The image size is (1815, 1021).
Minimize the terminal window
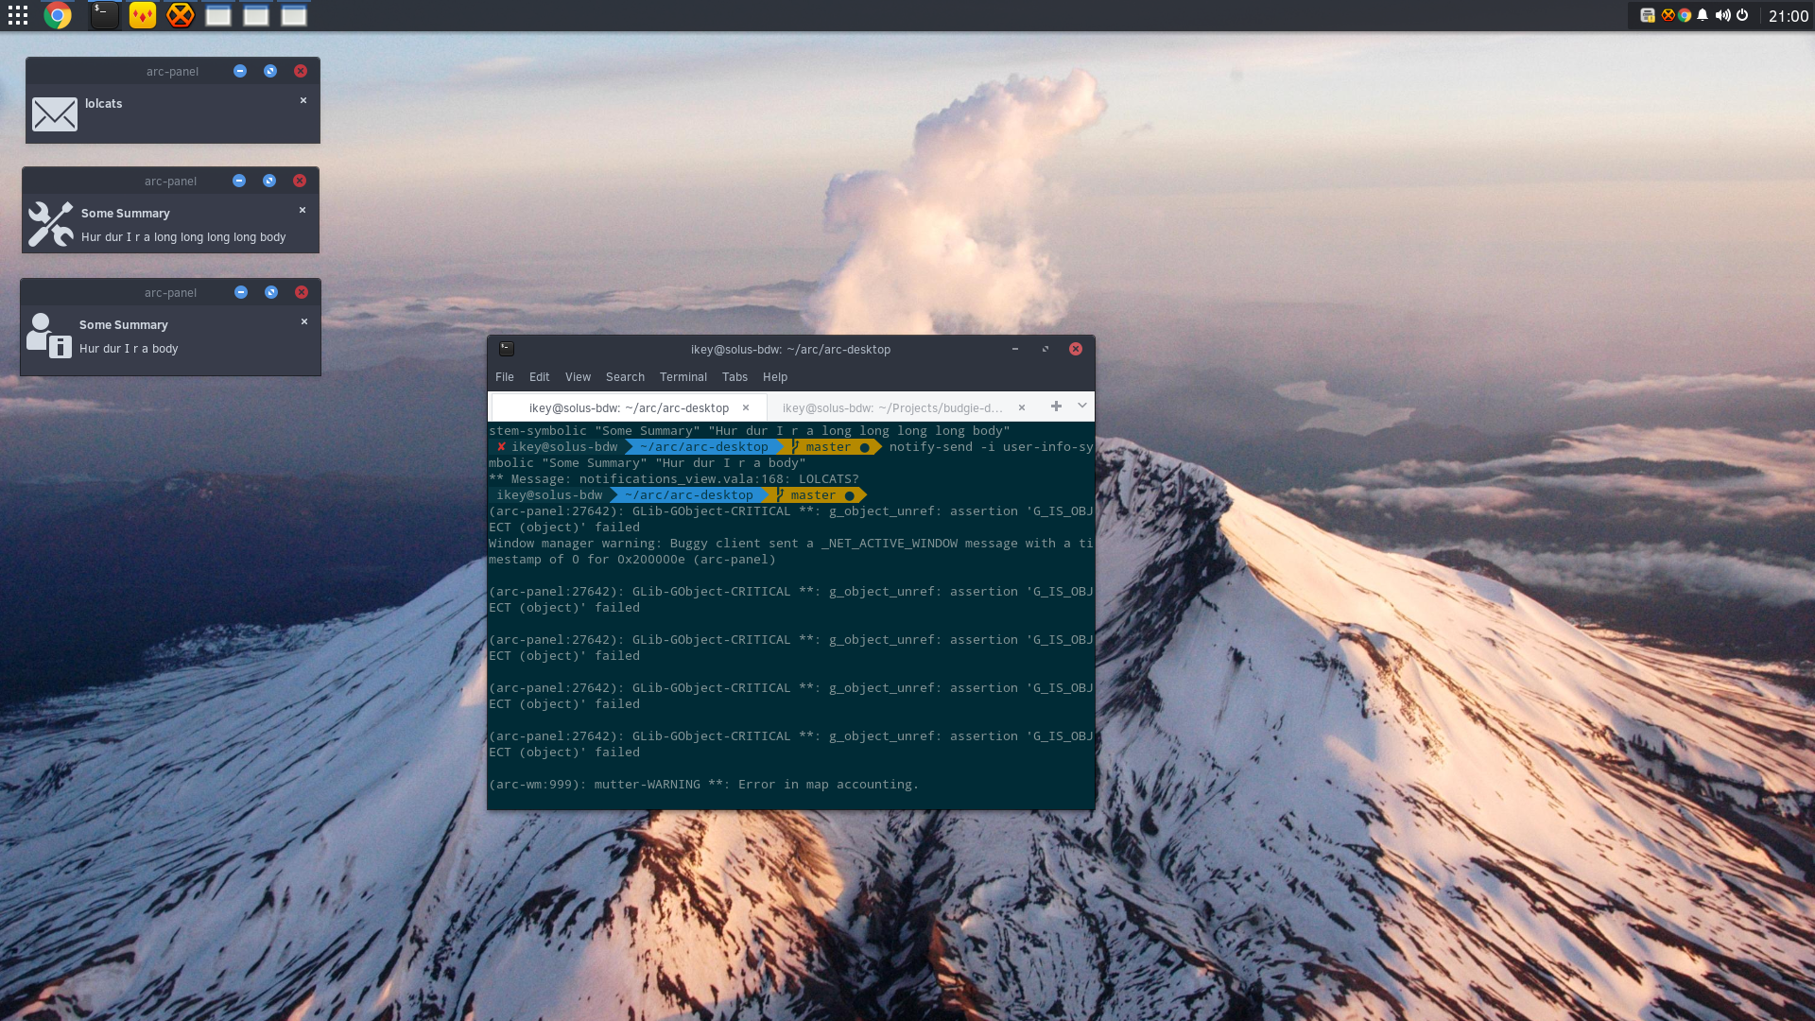click(x=1015, y=349)
